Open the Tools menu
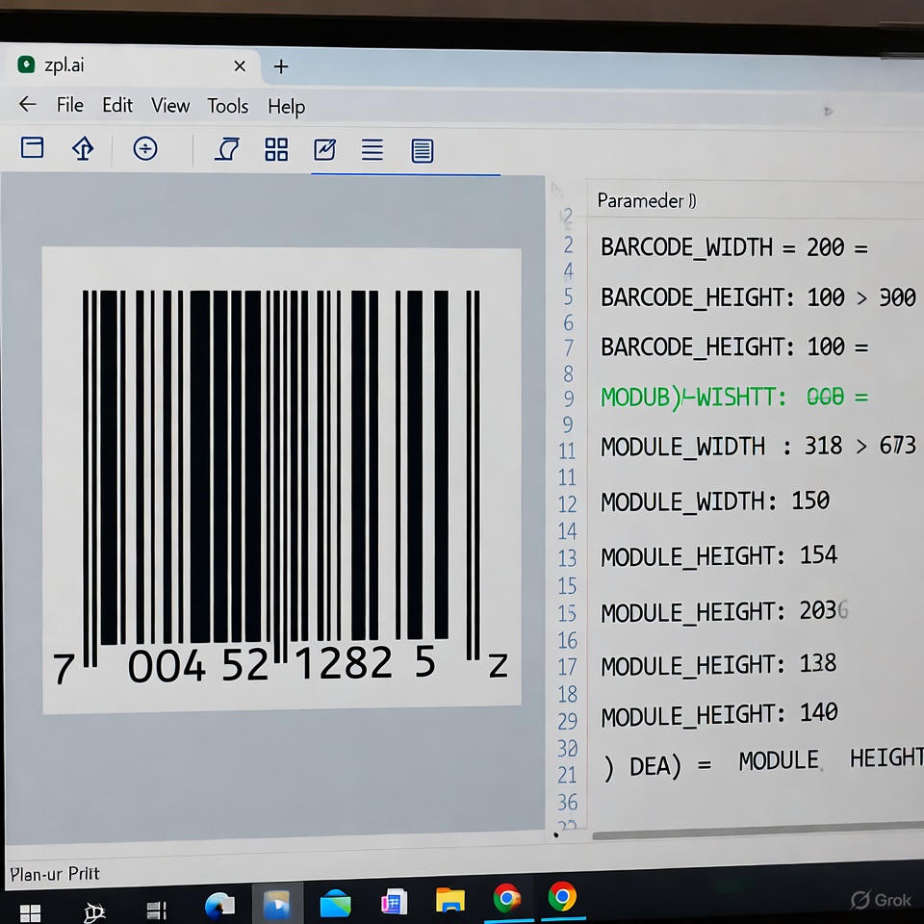The image size is (924, 924). [x=228, y=106]
